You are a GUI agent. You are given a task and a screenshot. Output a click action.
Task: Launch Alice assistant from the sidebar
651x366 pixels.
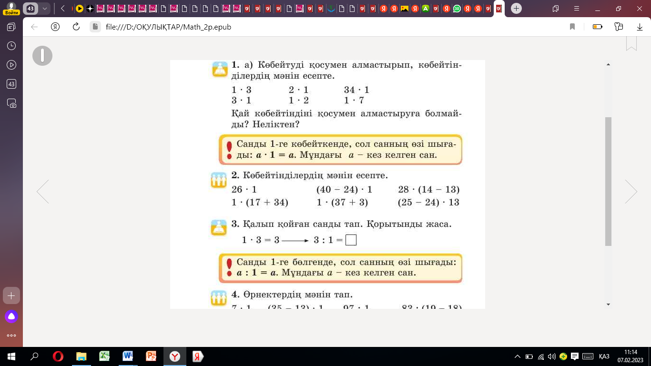coord(11,316)
